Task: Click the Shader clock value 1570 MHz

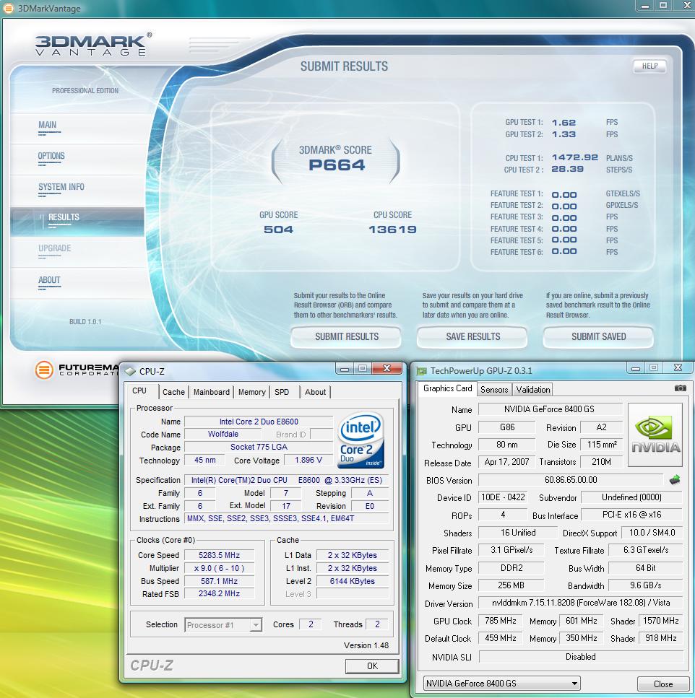Action: click(x=661, y=621)
